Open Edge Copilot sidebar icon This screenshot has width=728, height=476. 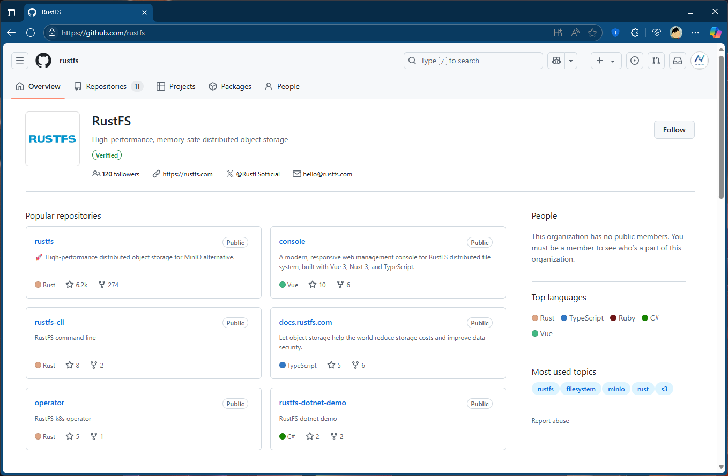click(x=716, y=33)
